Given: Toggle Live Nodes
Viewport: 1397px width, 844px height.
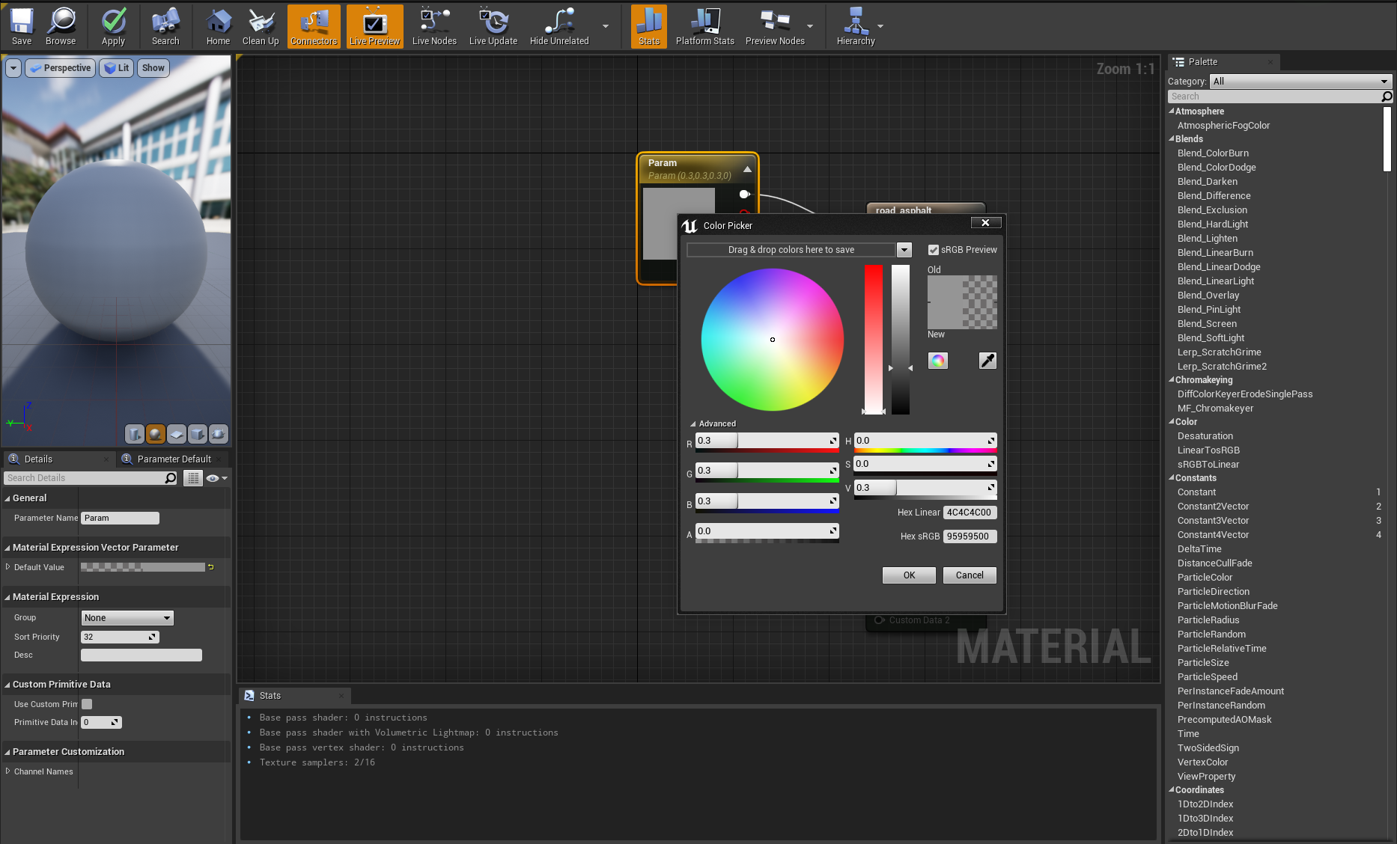Looking at the screenshot, I should 434,26.
